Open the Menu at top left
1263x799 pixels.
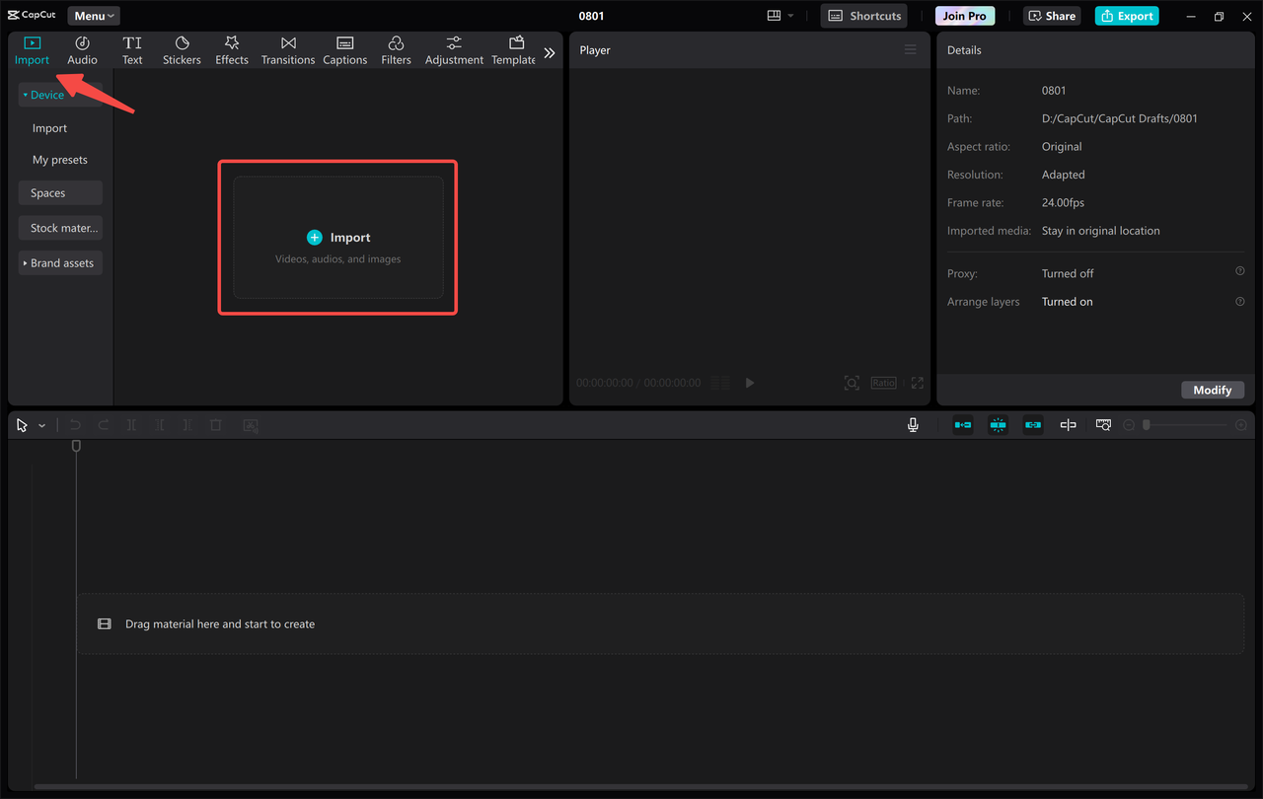coord(93,15)
